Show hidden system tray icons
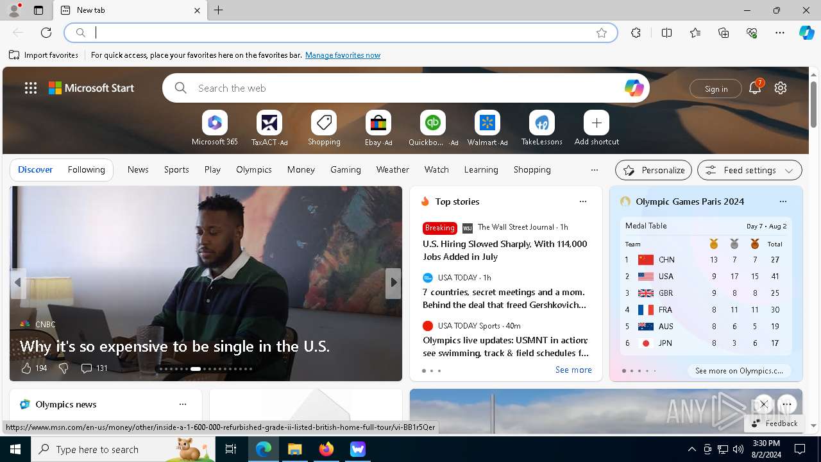Viewport: 821px width, 462px height. click(x=691, y=449)
